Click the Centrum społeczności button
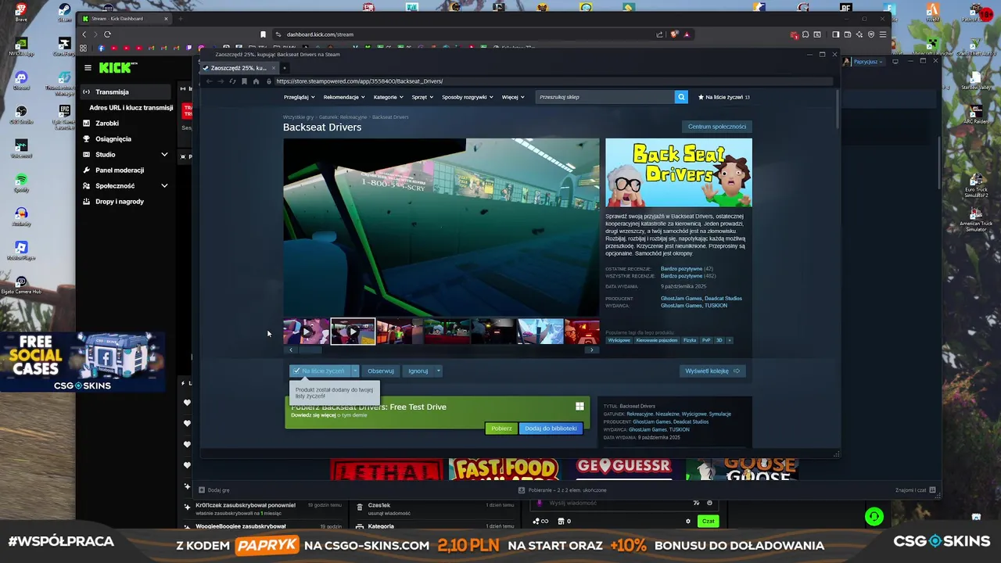Screen dimensions: 1001x563 pyautogui.click(x=717, y=127)
